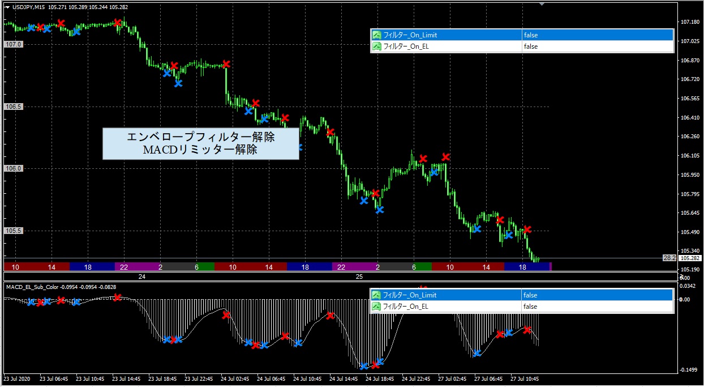Click フィルター_On_EL icon in MACD subwindow's parameter list
Viewport: 704px width, 387px height.
(x=377, y=307)
